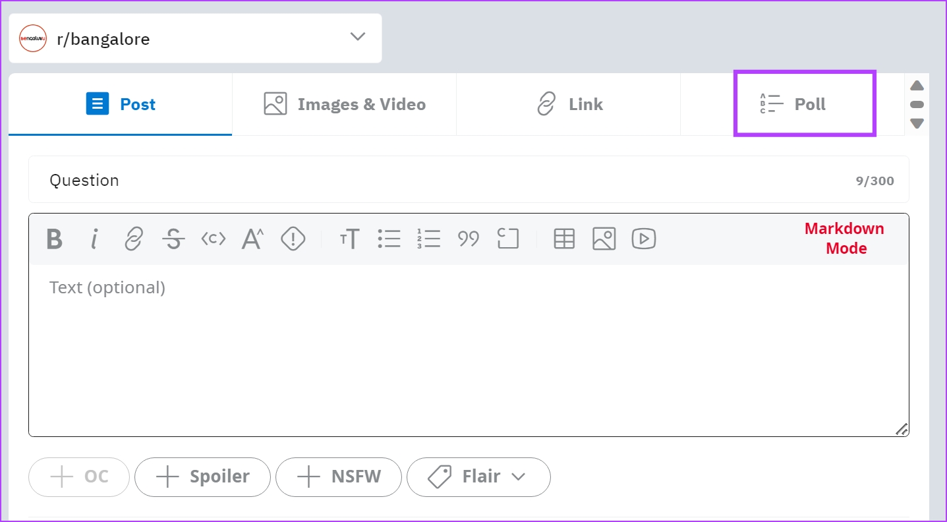Click the text area resize handle

(x=902, y=428)
